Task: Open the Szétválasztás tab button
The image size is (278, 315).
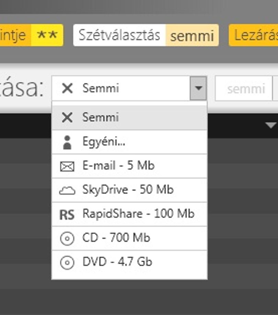Action: (x=146, y=35)
